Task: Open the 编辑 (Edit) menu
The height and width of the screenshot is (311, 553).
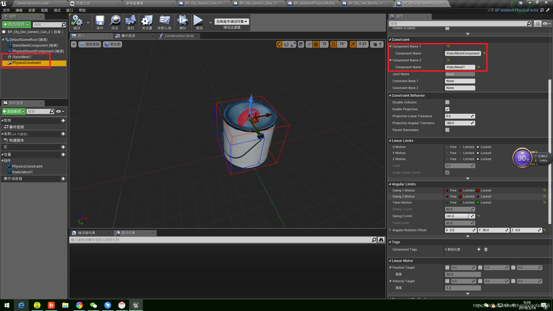Action: point(19,10)
